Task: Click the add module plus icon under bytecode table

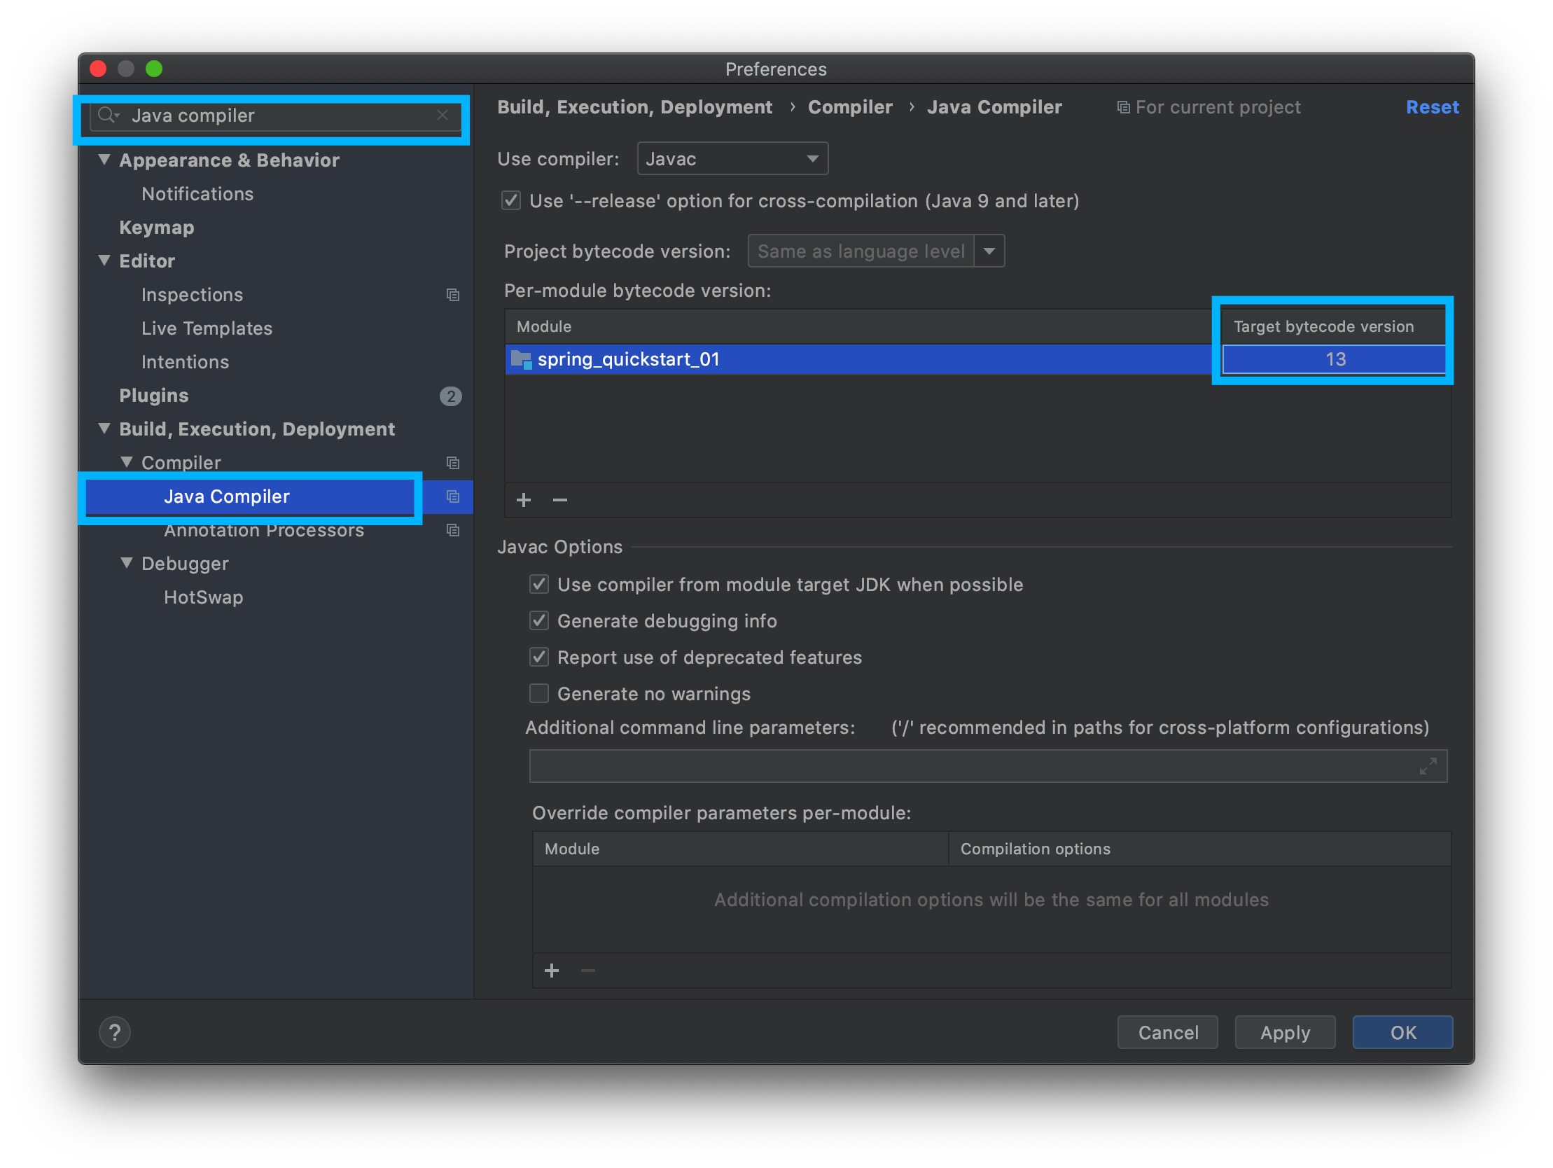Action: point(524,500)
